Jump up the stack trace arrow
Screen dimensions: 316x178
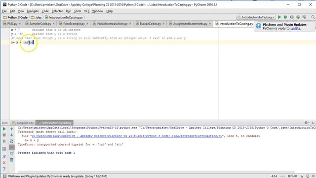click(12, 129)
